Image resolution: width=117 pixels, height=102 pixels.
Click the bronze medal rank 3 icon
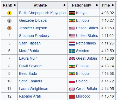pos(9,28)
